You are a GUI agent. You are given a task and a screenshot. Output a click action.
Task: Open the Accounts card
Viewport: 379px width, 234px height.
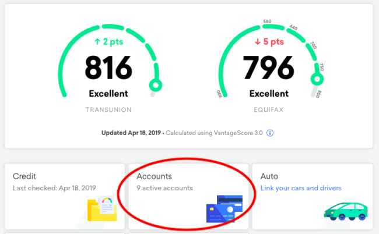click(x=188, y=196)
